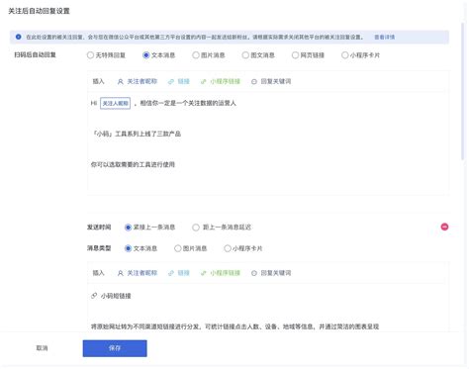469x369 pixels.
Task: Save settings with the 保存 button
Action: click(x=115, y=348)
